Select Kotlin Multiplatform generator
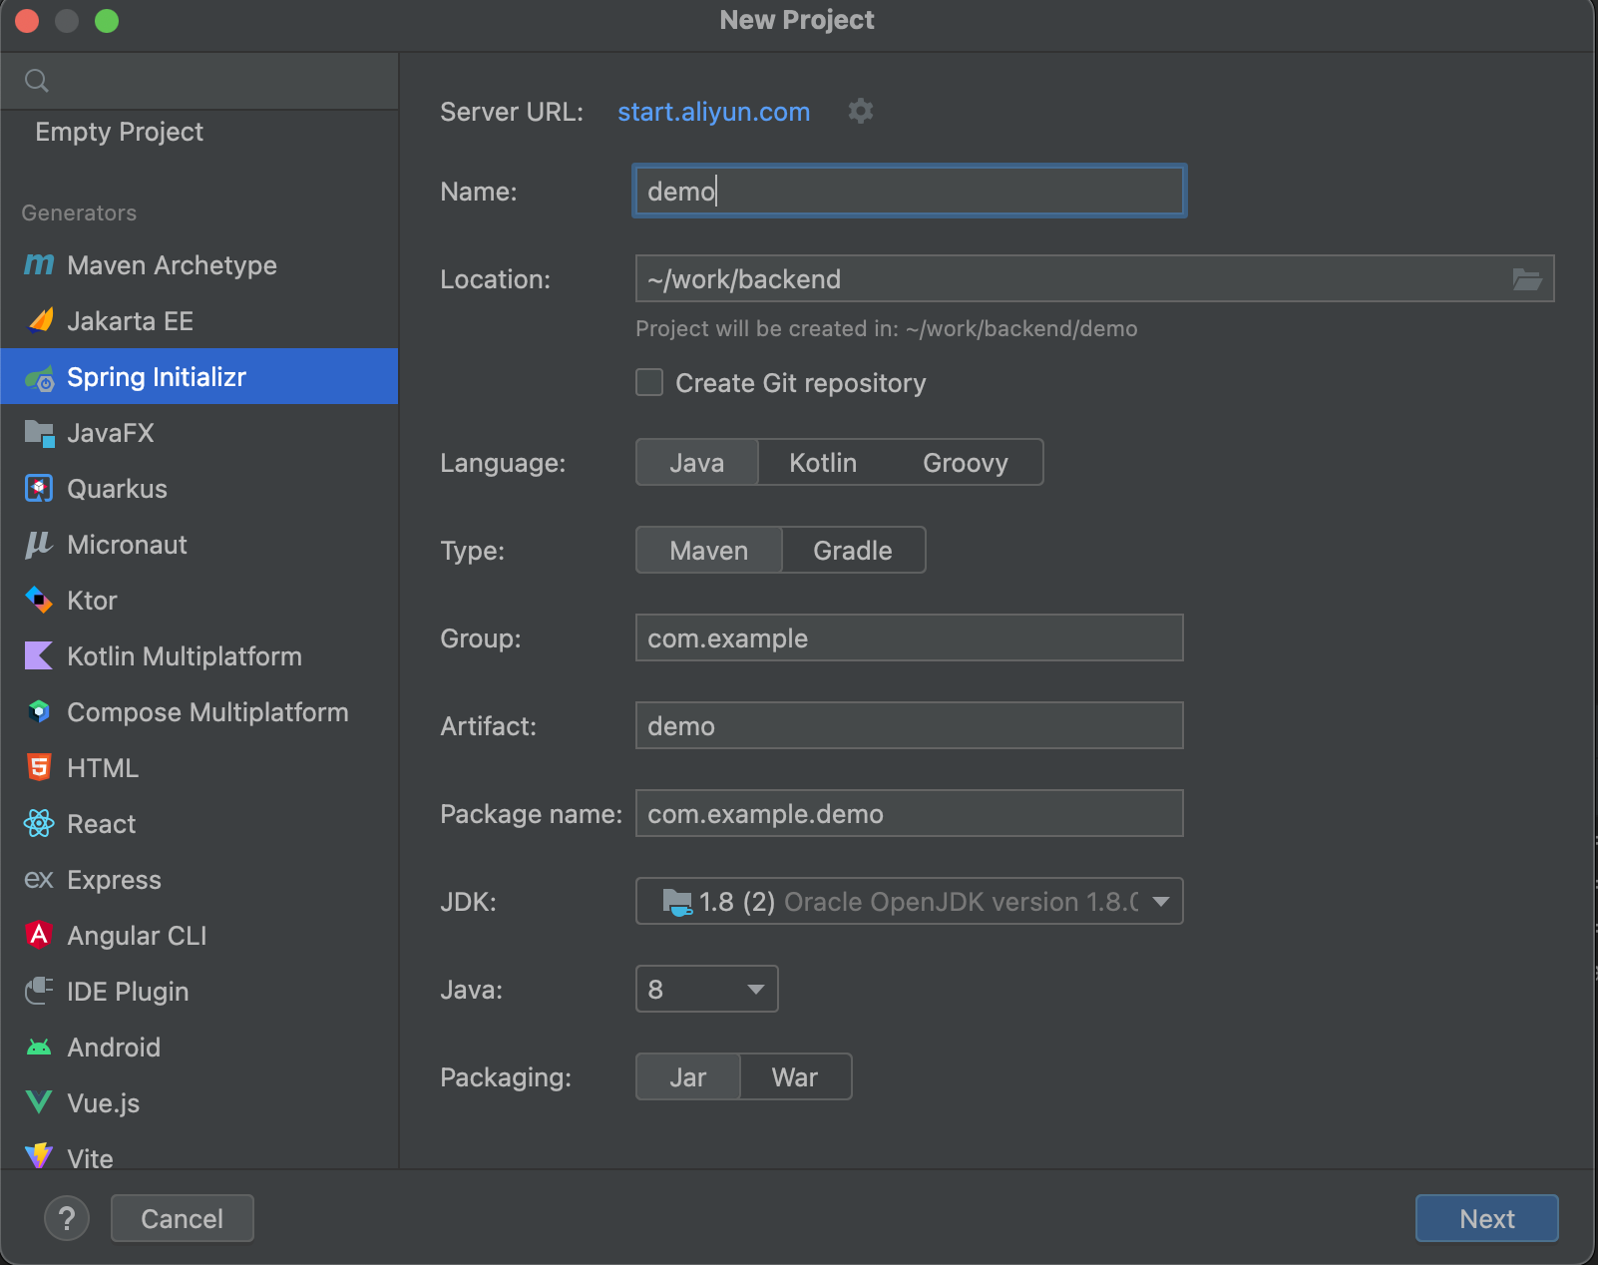The width and height of the screenshot is (1598, 1265). [x=184, y=656]
